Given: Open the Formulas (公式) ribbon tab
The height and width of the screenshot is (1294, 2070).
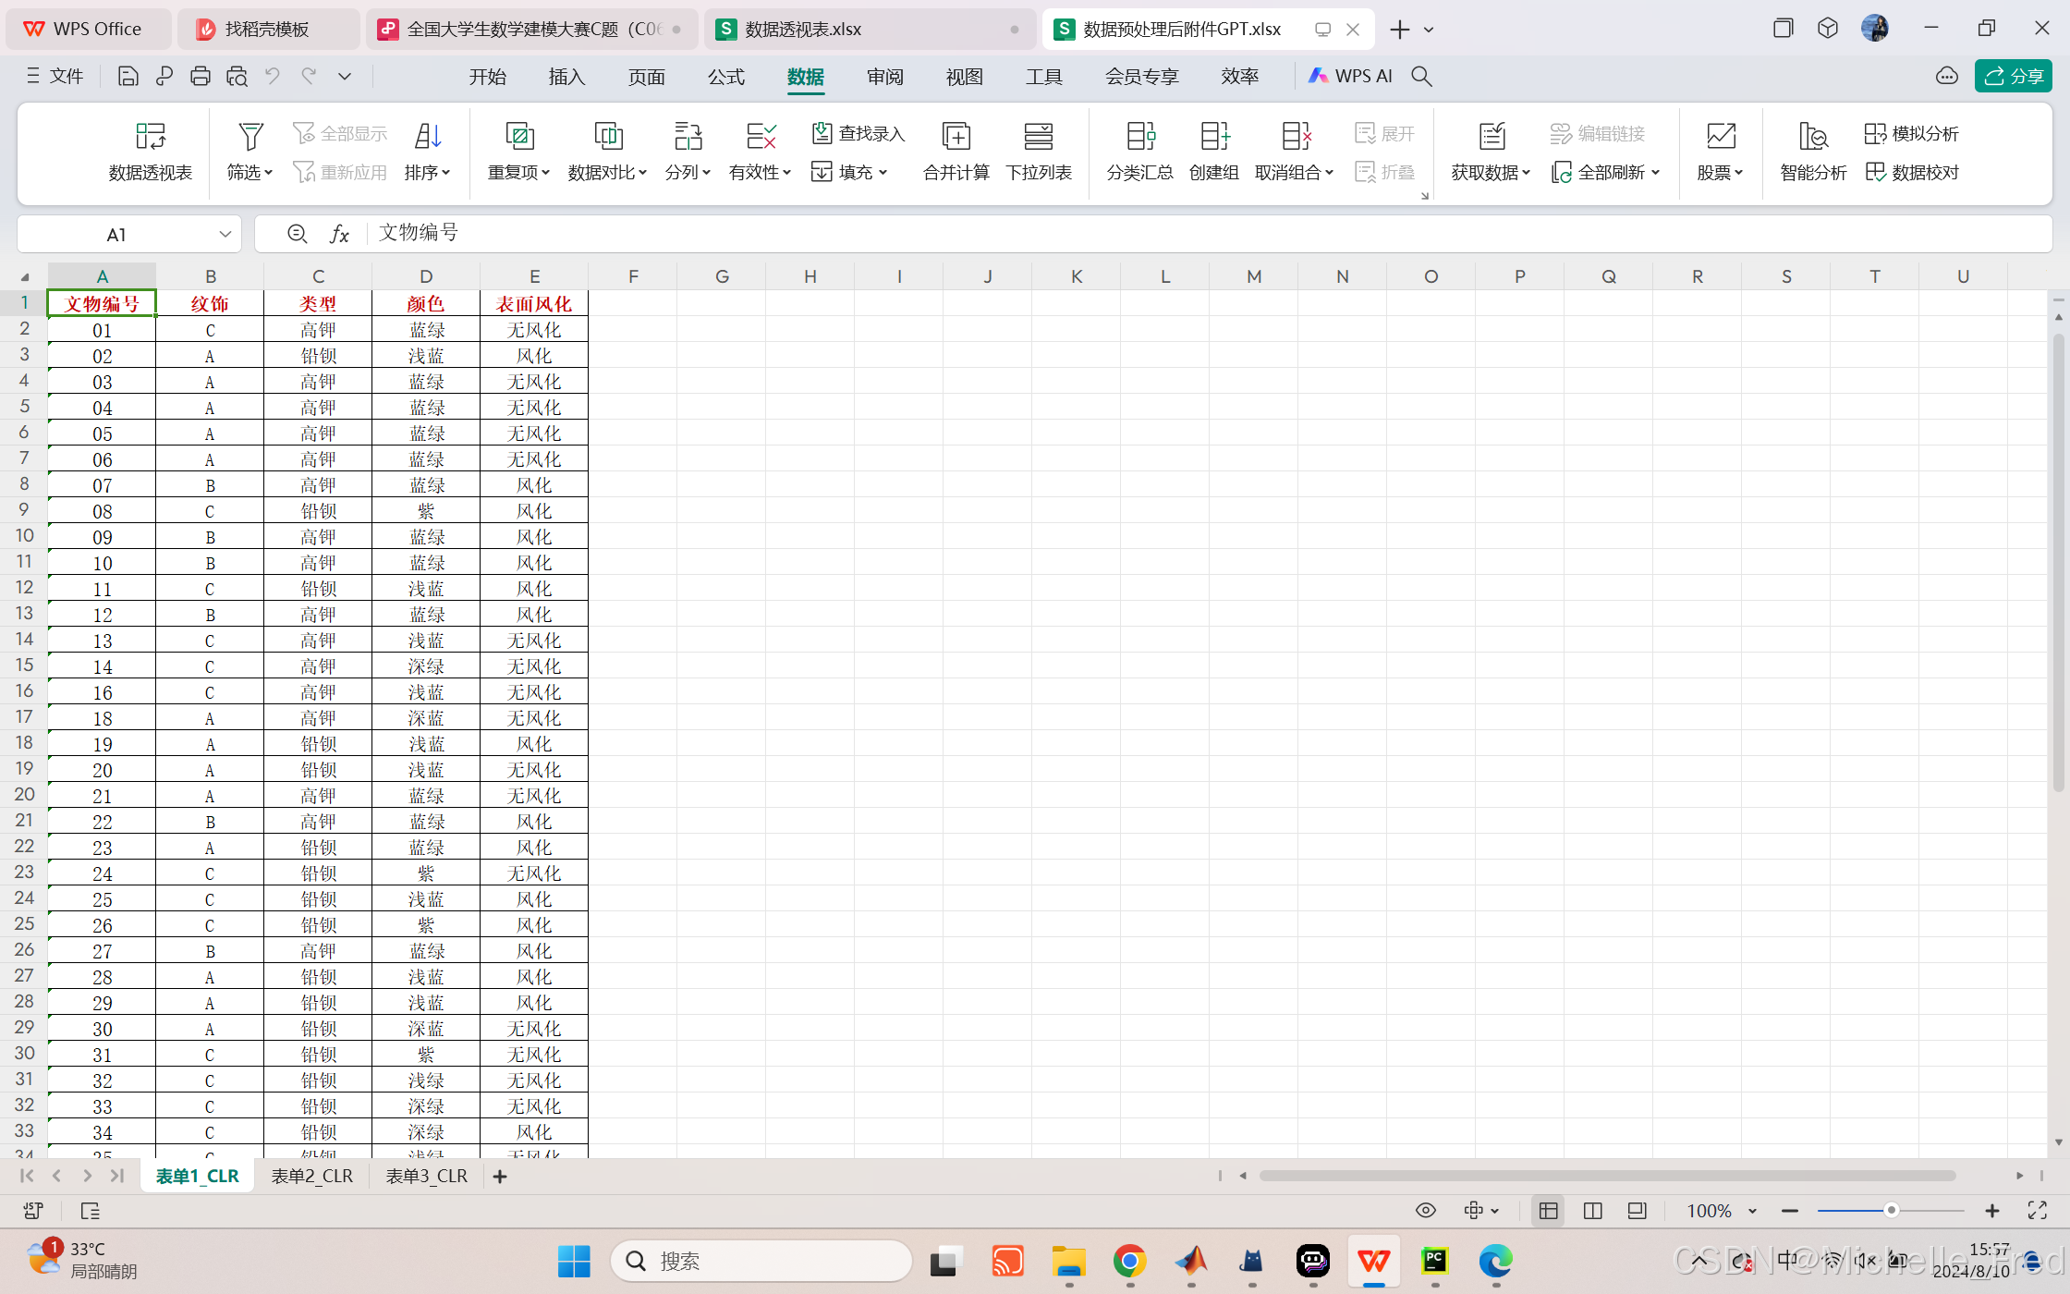Looking at the screenshot, I should tap(725, 77).
